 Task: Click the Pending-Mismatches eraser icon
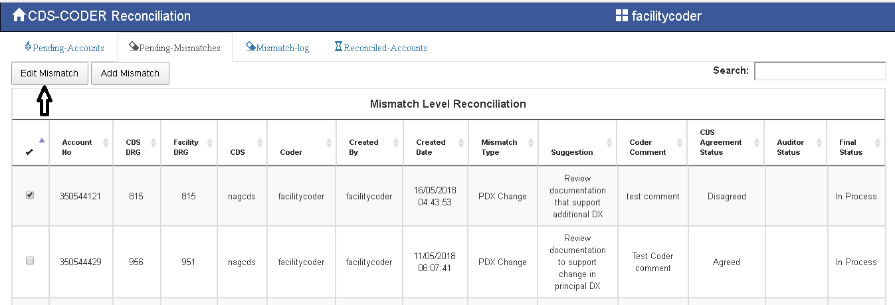coord(134,47)
